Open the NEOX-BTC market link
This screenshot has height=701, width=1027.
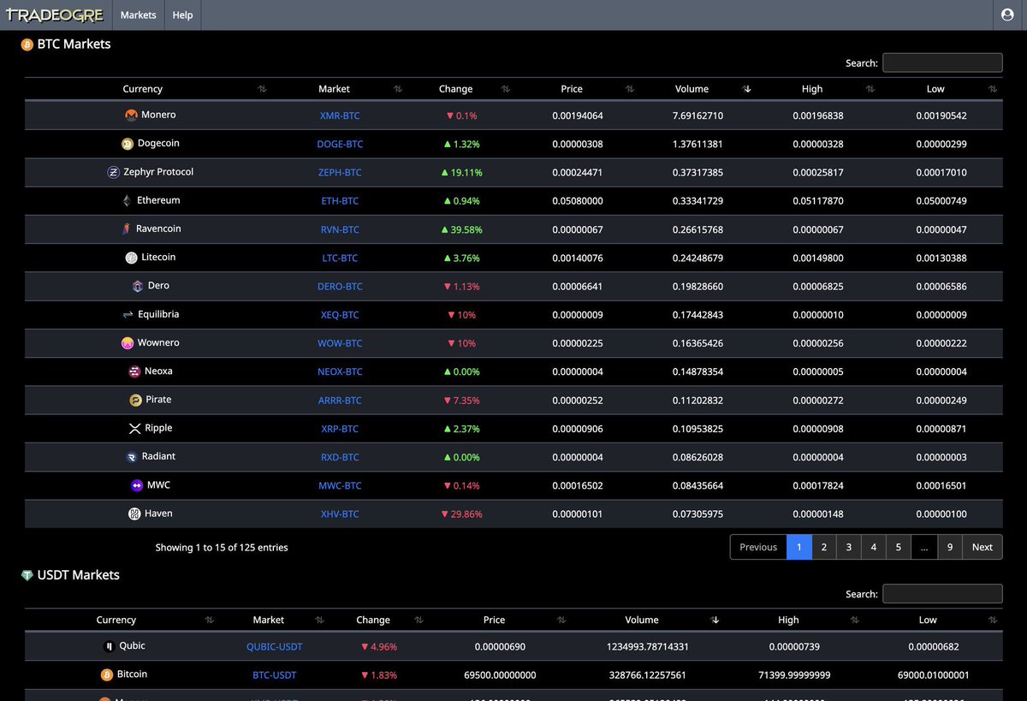point(340,371)
